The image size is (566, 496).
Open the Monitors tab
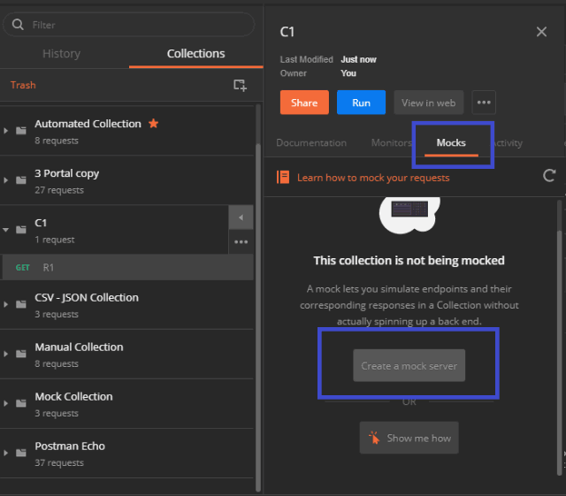[391, 143]
